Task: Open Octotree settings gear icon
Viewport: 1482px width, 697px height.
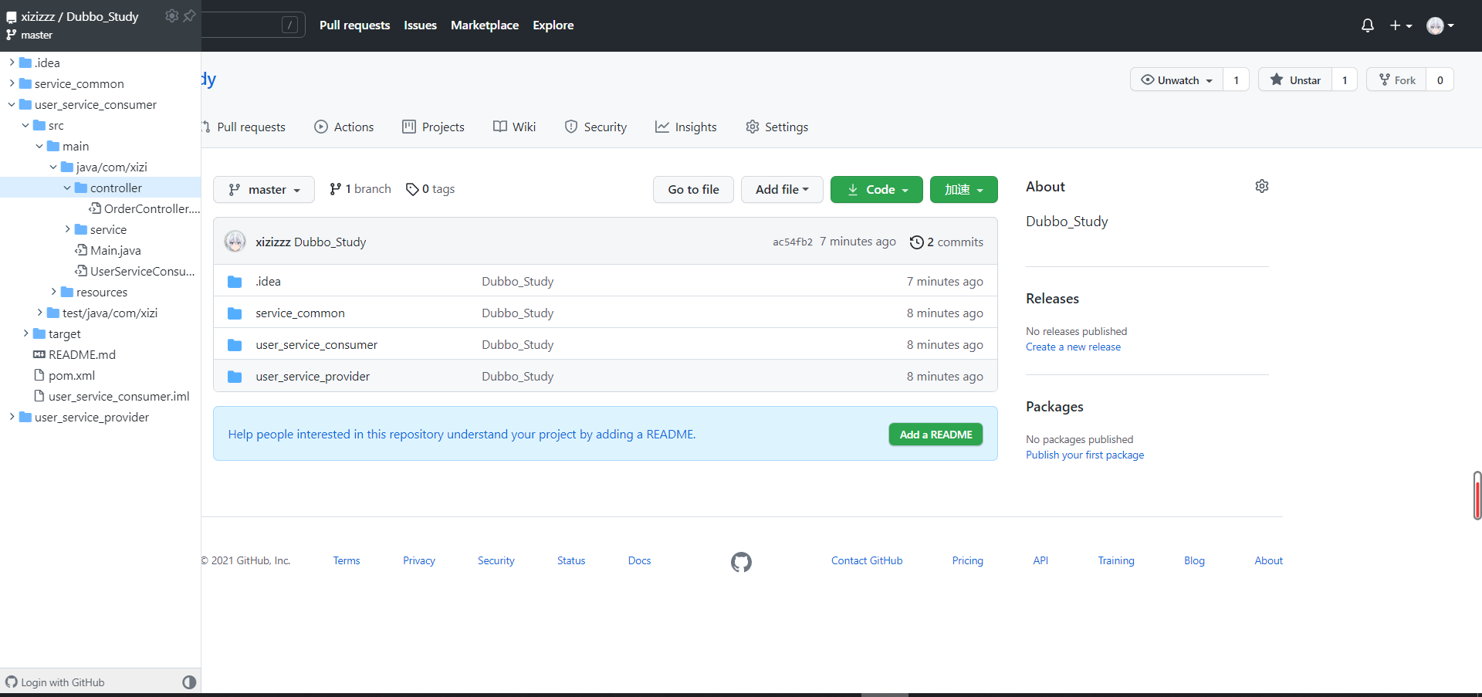Action: click(x=171, y=15)
